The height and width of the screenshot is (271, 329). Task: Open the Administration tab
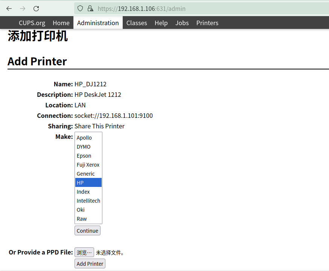click(98, 23)
